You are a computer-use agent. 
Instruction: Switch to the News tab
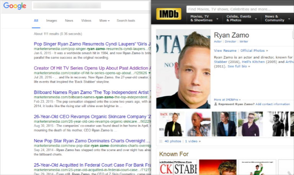(69, 21)
